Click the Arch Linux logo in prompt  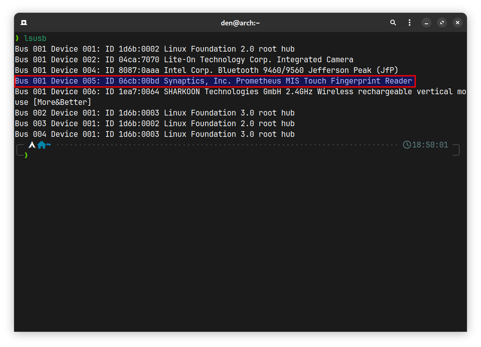click(x=32, y=145)
